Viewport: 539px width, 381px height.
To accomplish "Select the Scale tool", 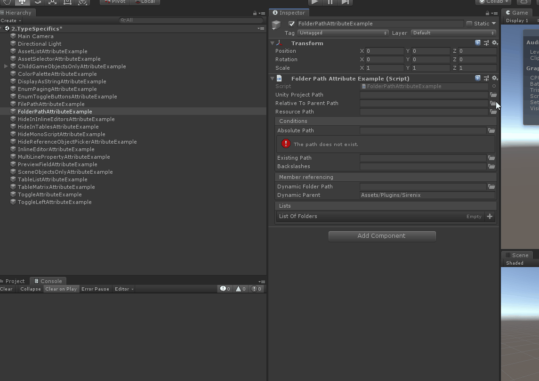I will [52, 2].
